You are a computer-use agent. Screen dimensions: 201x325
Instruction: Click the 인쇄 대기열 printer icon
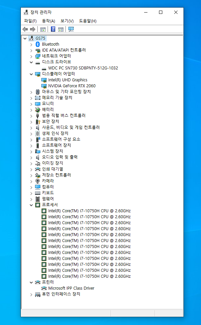click(x=37, y=169)
